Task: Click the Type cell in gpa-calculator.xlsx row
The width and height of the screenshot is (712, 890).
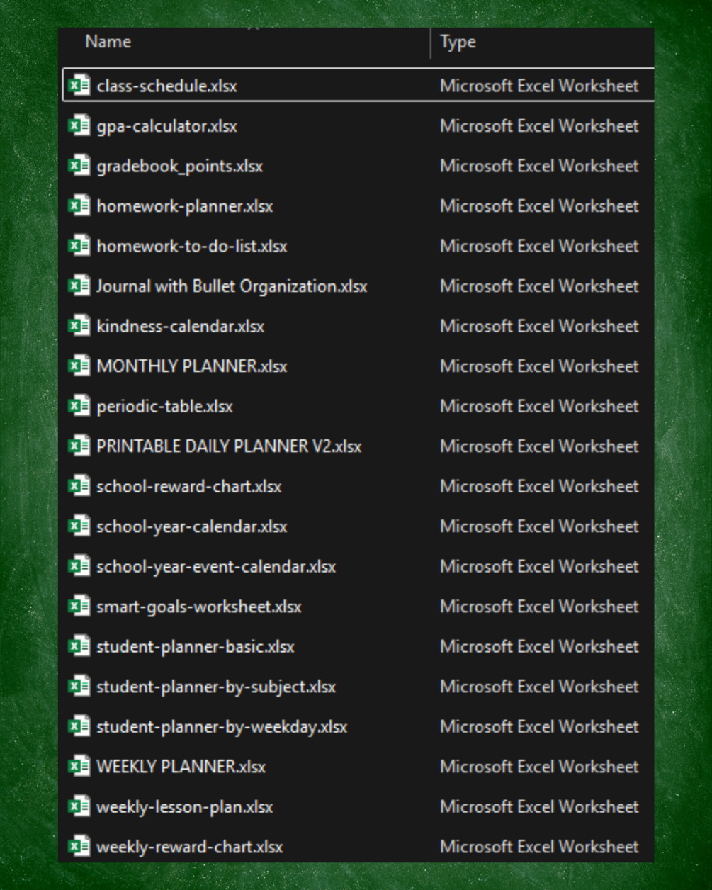Action: [x=539, y=126]
